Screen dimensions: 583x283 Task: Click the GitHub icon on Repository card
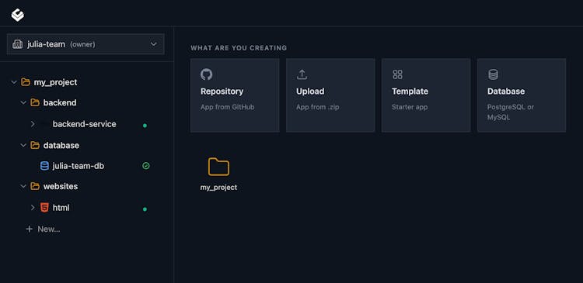(206, 74)
